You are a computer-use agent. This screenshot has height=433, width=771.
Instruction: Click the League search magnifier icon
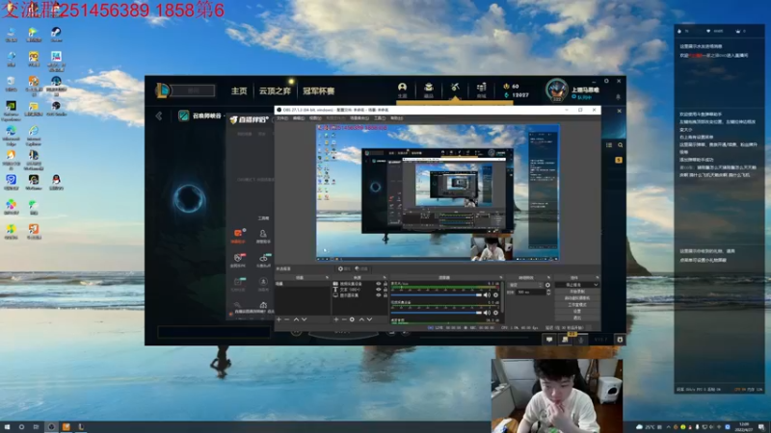click(620, 145)
